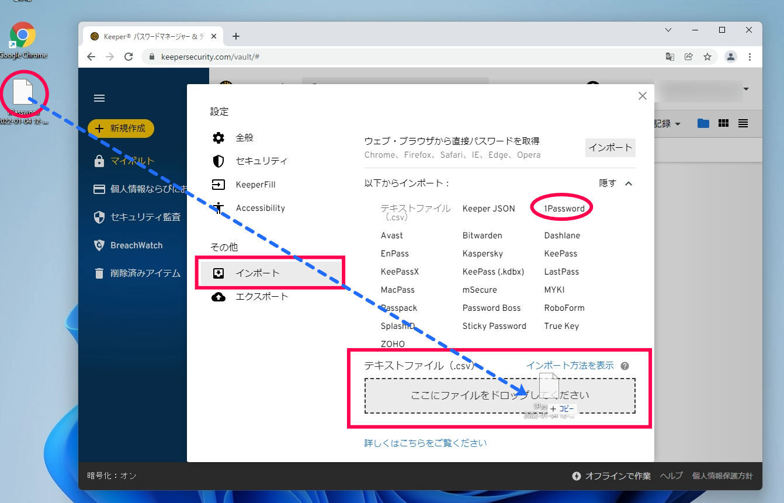Image resolution: width=784 pixels, height=503 pixels.
Task: Open the 記録 dropdown
Action: pos(667,124)
